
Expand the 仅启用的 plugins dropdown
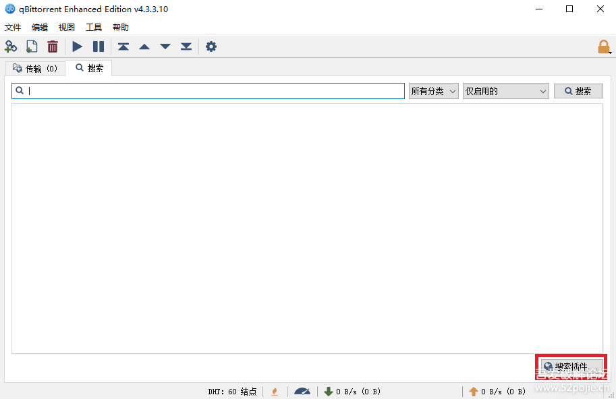tap(505, 91)
